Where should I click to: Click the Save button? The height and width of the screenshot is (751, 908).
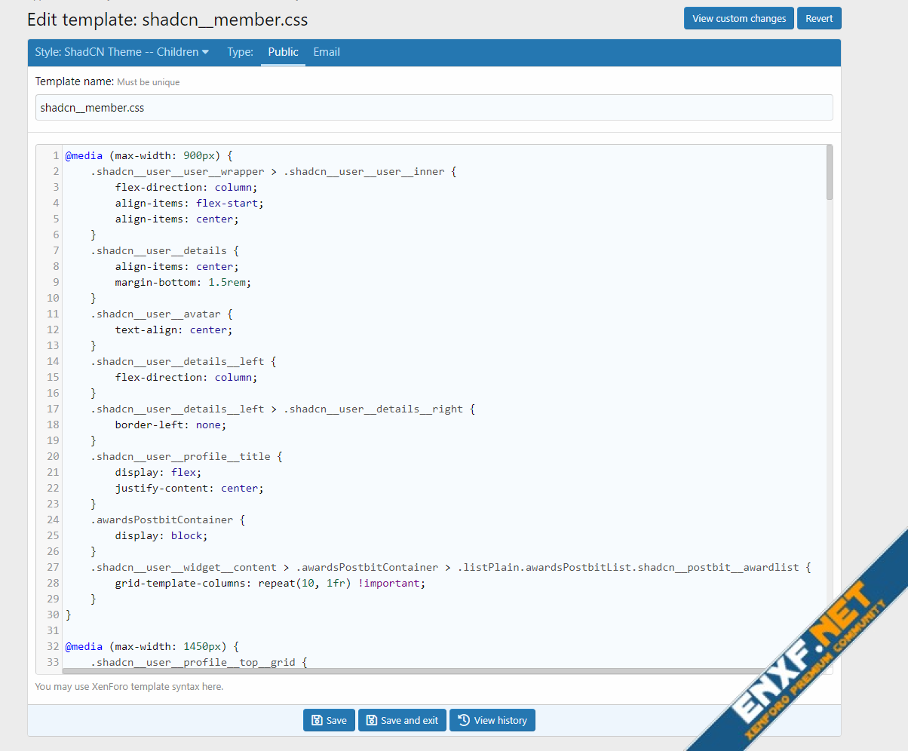click(x=329, y=720)
